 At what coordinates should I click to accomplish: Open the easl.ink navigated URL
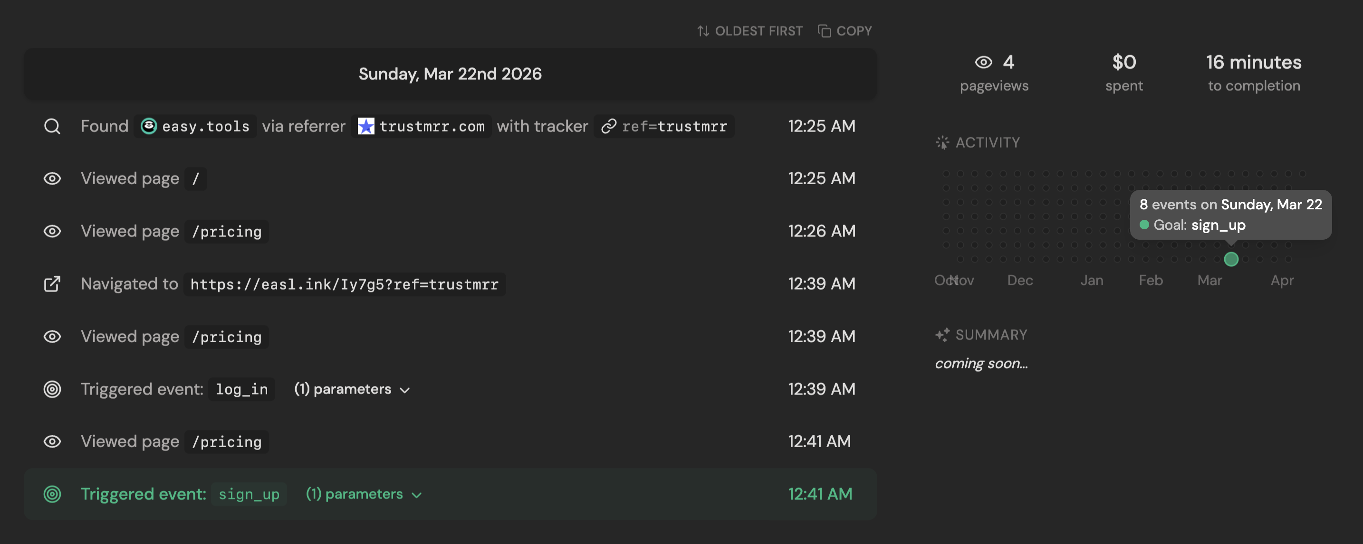(x=344, y=284)
